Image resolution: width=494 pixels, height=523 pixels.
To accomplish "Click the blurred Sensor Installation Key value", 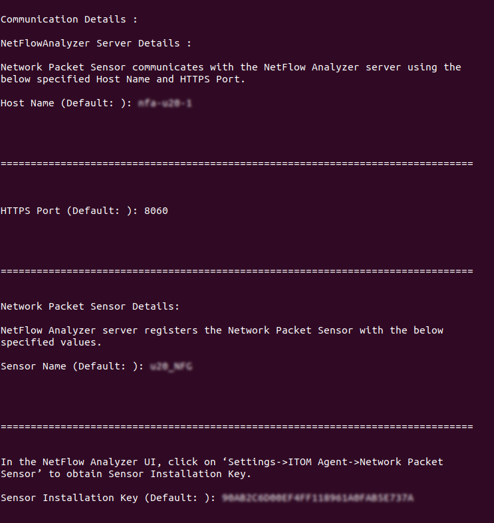I will tap(318, 498).
